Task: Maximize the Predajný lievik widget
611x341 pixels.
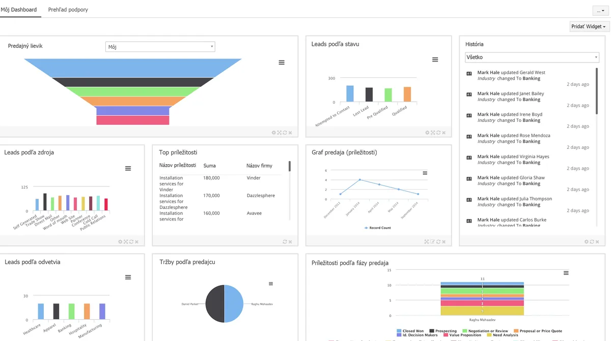Action: click(x=279, y=133)
